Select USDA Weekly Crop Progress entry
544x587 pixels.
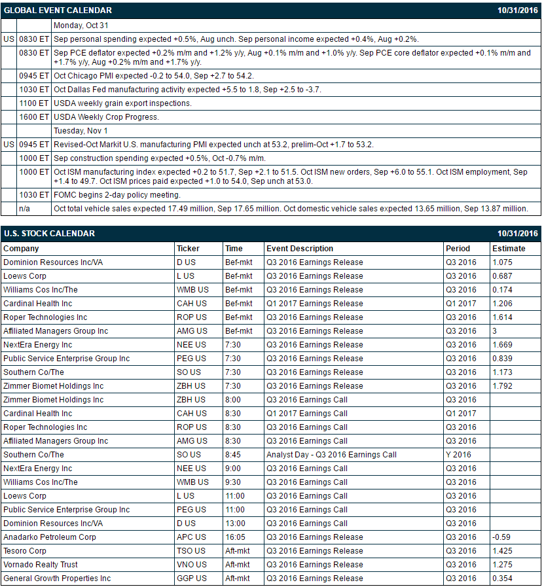point(106,117)
